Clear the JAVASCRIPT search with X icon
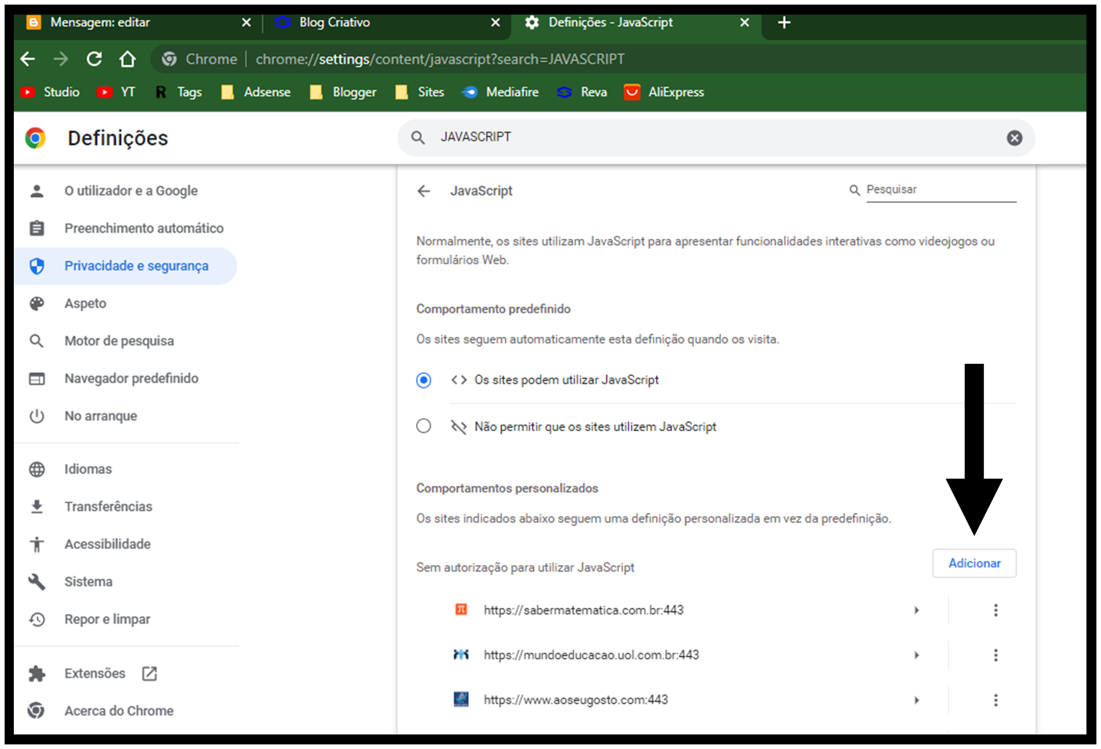 (1014, 138)
